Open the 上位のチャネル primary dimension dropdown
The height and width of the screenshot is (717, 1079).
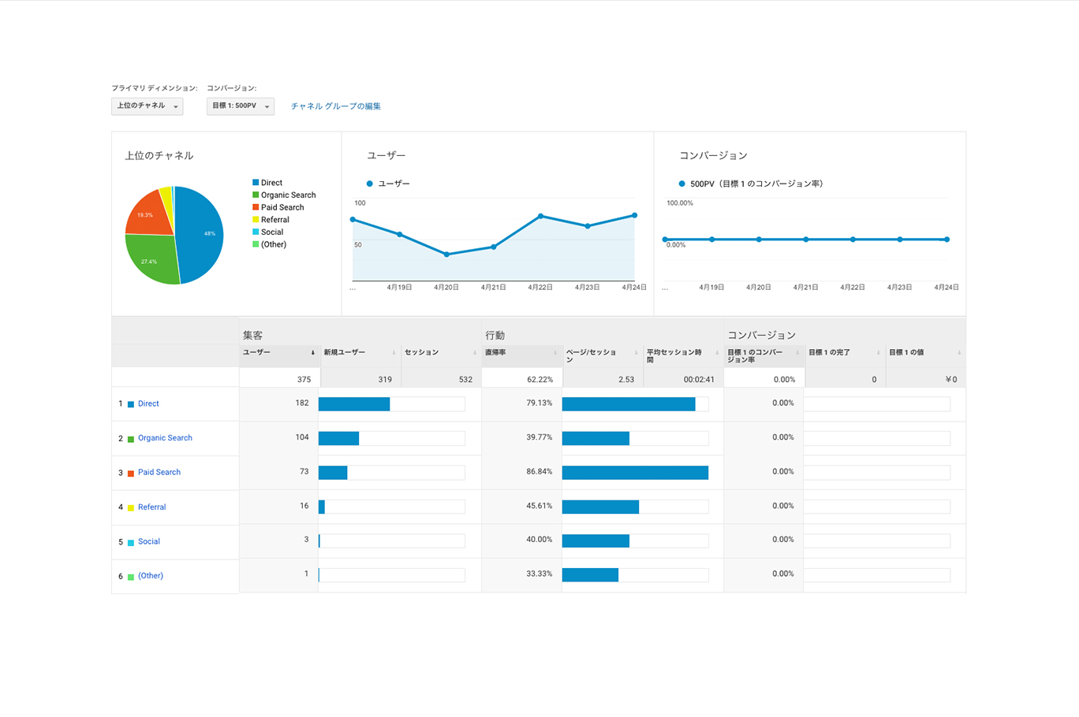point(147,106)
